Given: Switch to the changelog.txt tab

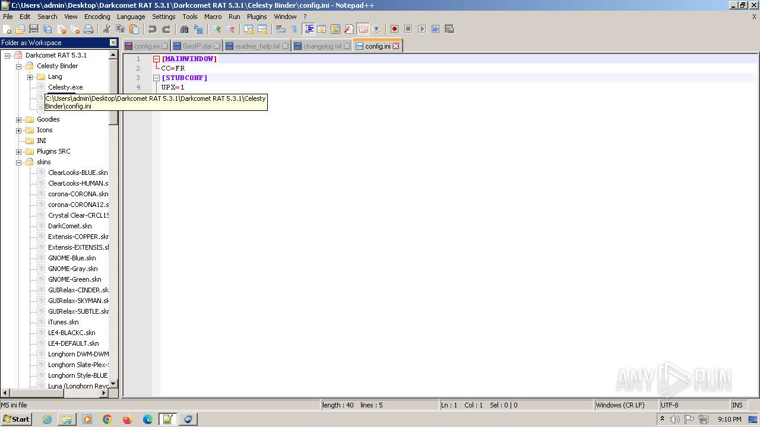Looking at the screenshot, I should pyautogui.click(x=322, y=46).
